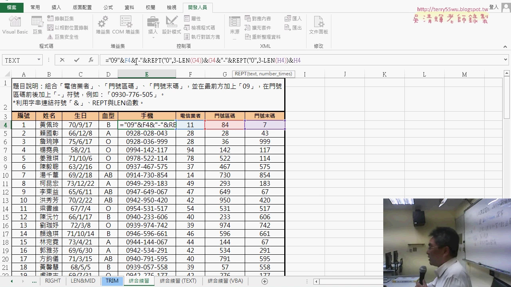This screenshot has height=287, width=511.
Task: Open Visual Basic editor
Action: [15, 26]
